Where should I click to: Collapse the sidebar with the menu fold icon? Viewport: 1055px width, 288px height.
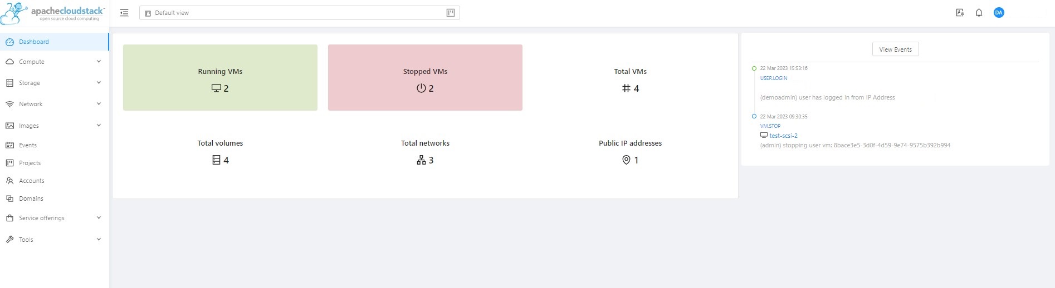click(124, 13)
